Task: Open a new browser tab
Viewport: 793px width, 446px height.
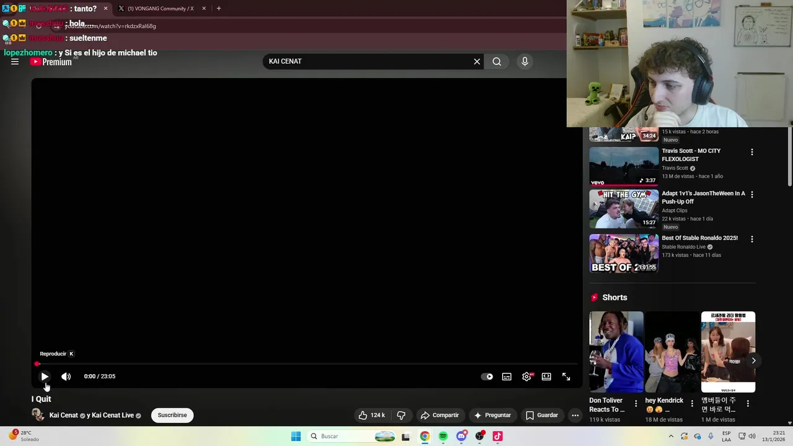Action: (219, 9)
